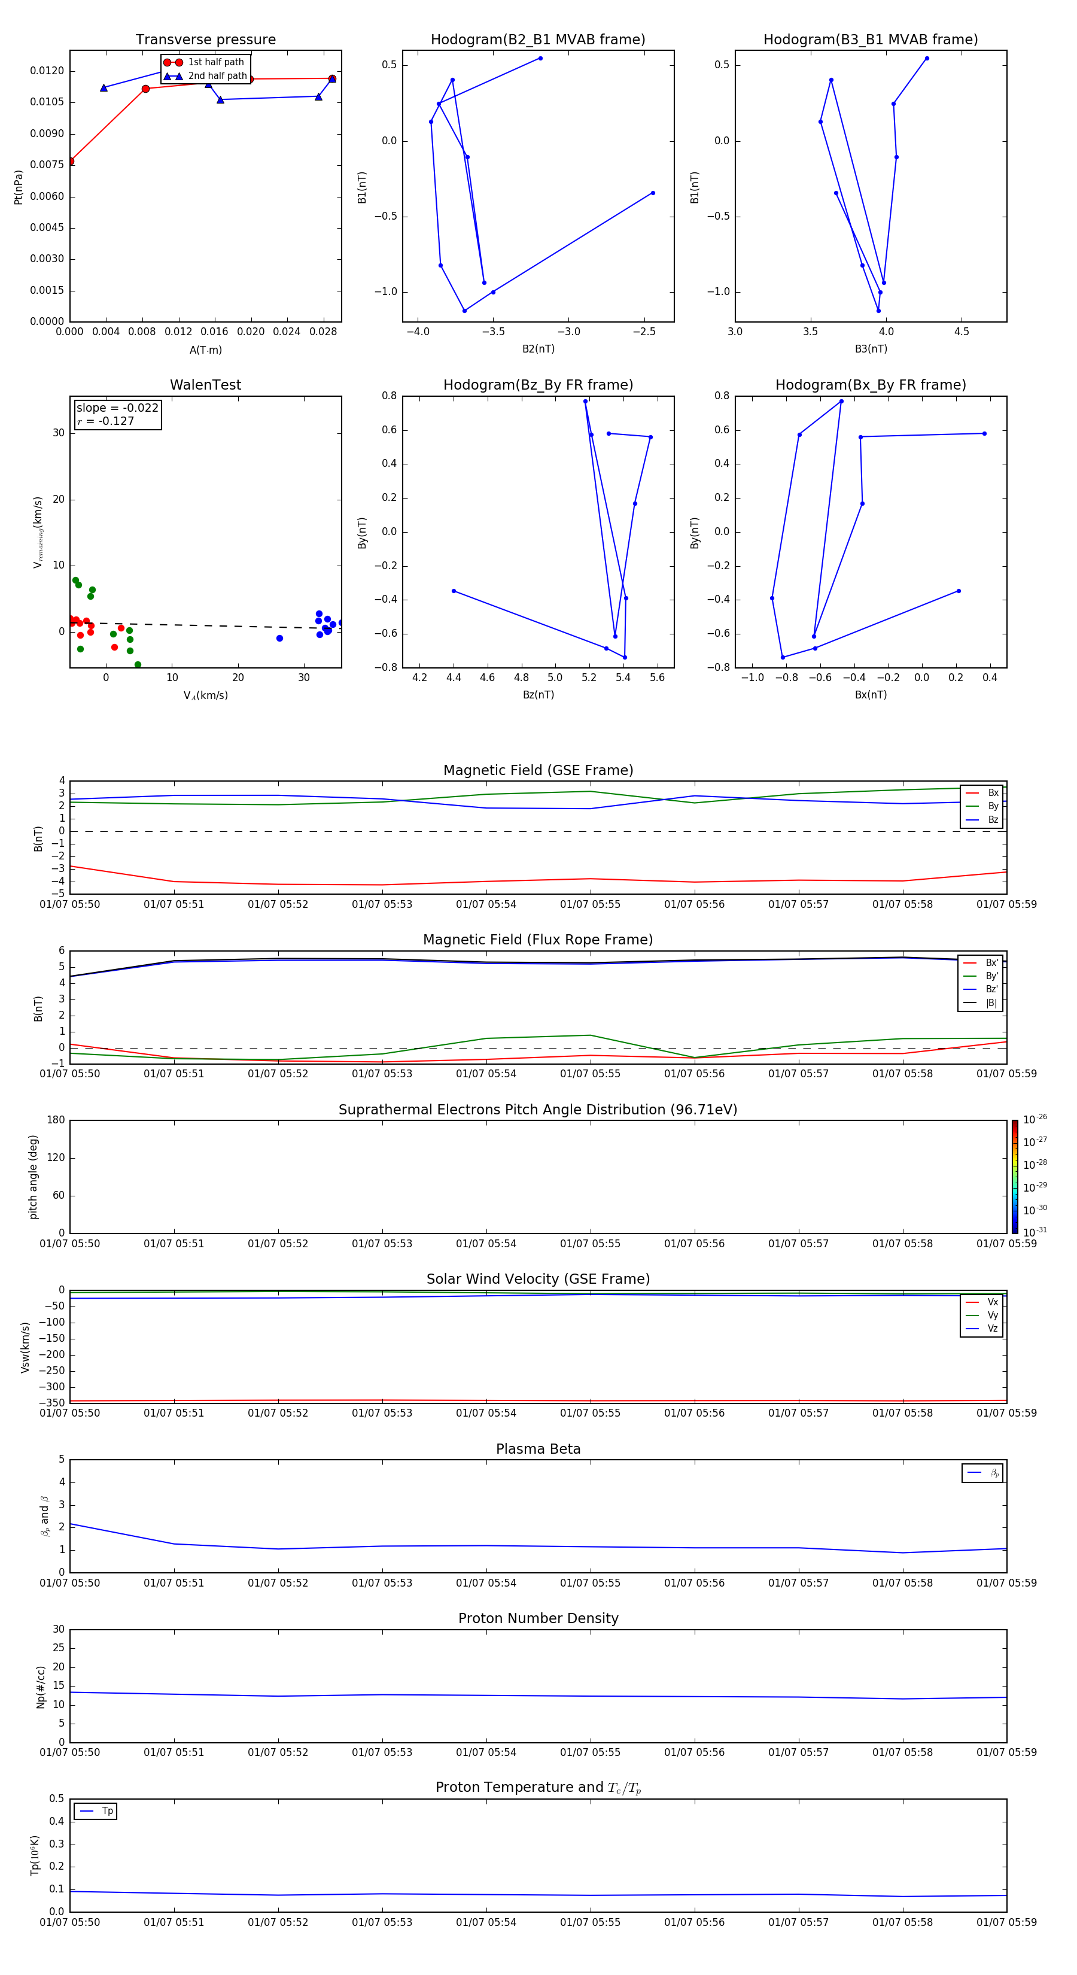The image size is (1077, 1975).
Task: Click the "Bx(nT)" x-axis label
Action: click(871, 695)
